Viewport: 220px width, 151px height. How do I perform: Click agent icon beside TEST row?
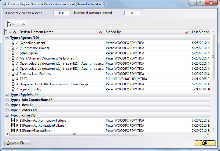point(13,79)
